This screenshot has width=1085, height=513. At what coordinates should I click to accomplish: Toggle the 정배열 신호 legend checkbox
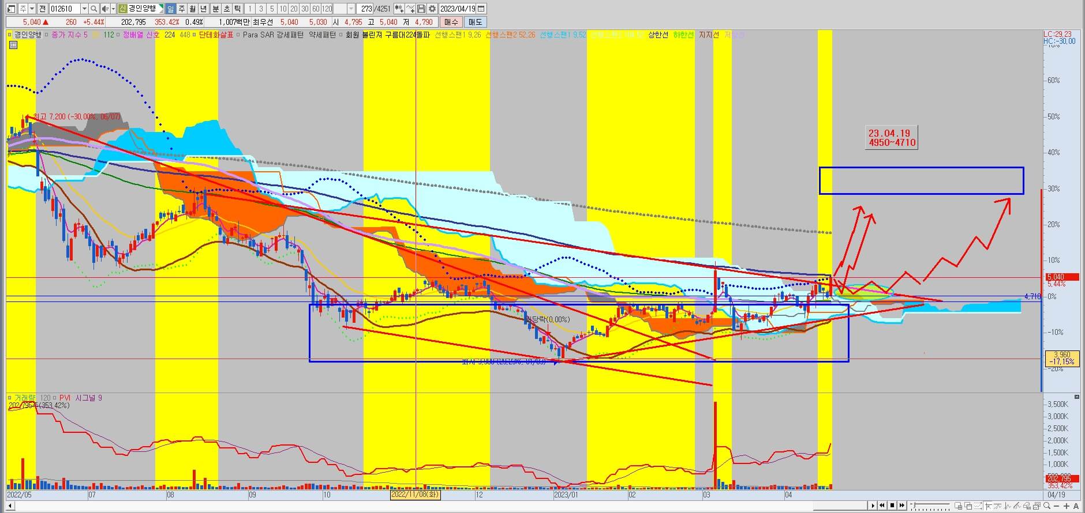pos(119,35)
